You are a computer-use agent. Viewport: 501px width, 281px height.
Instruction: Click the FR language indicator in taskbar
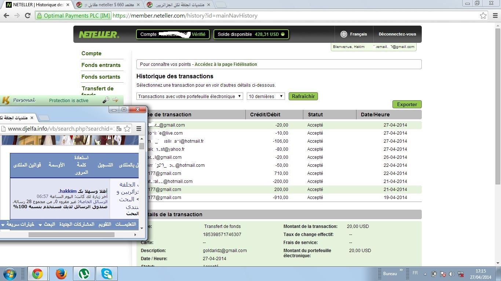click(x=415, y=273)
